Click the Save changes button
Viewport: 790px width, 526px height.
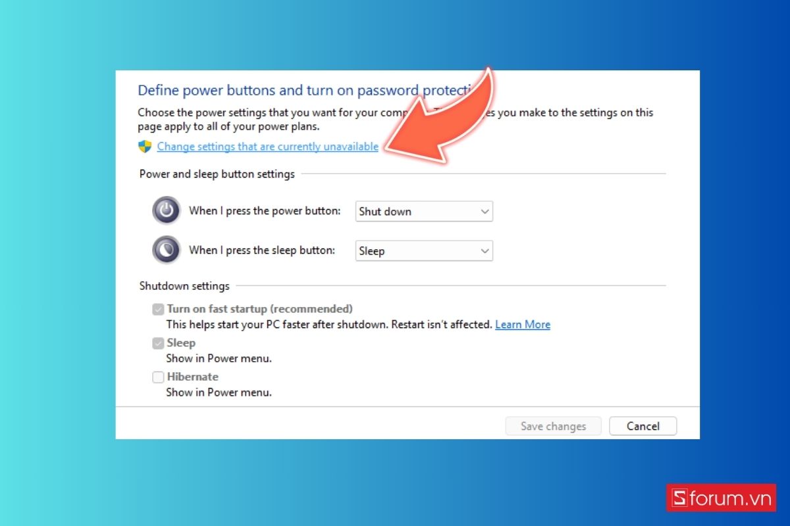[x=553, y=426]
